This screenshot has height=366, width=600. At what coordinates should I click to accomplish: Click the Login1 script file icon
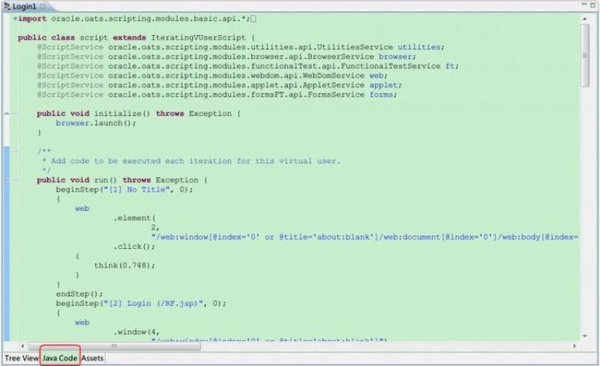pos(6,6)
